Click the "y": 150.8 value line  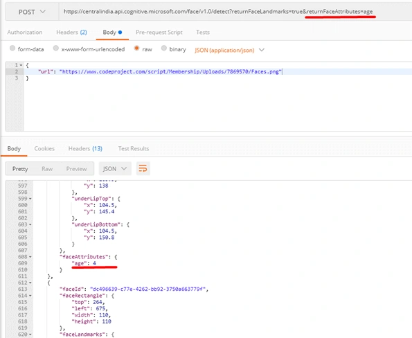pos(99,238)
